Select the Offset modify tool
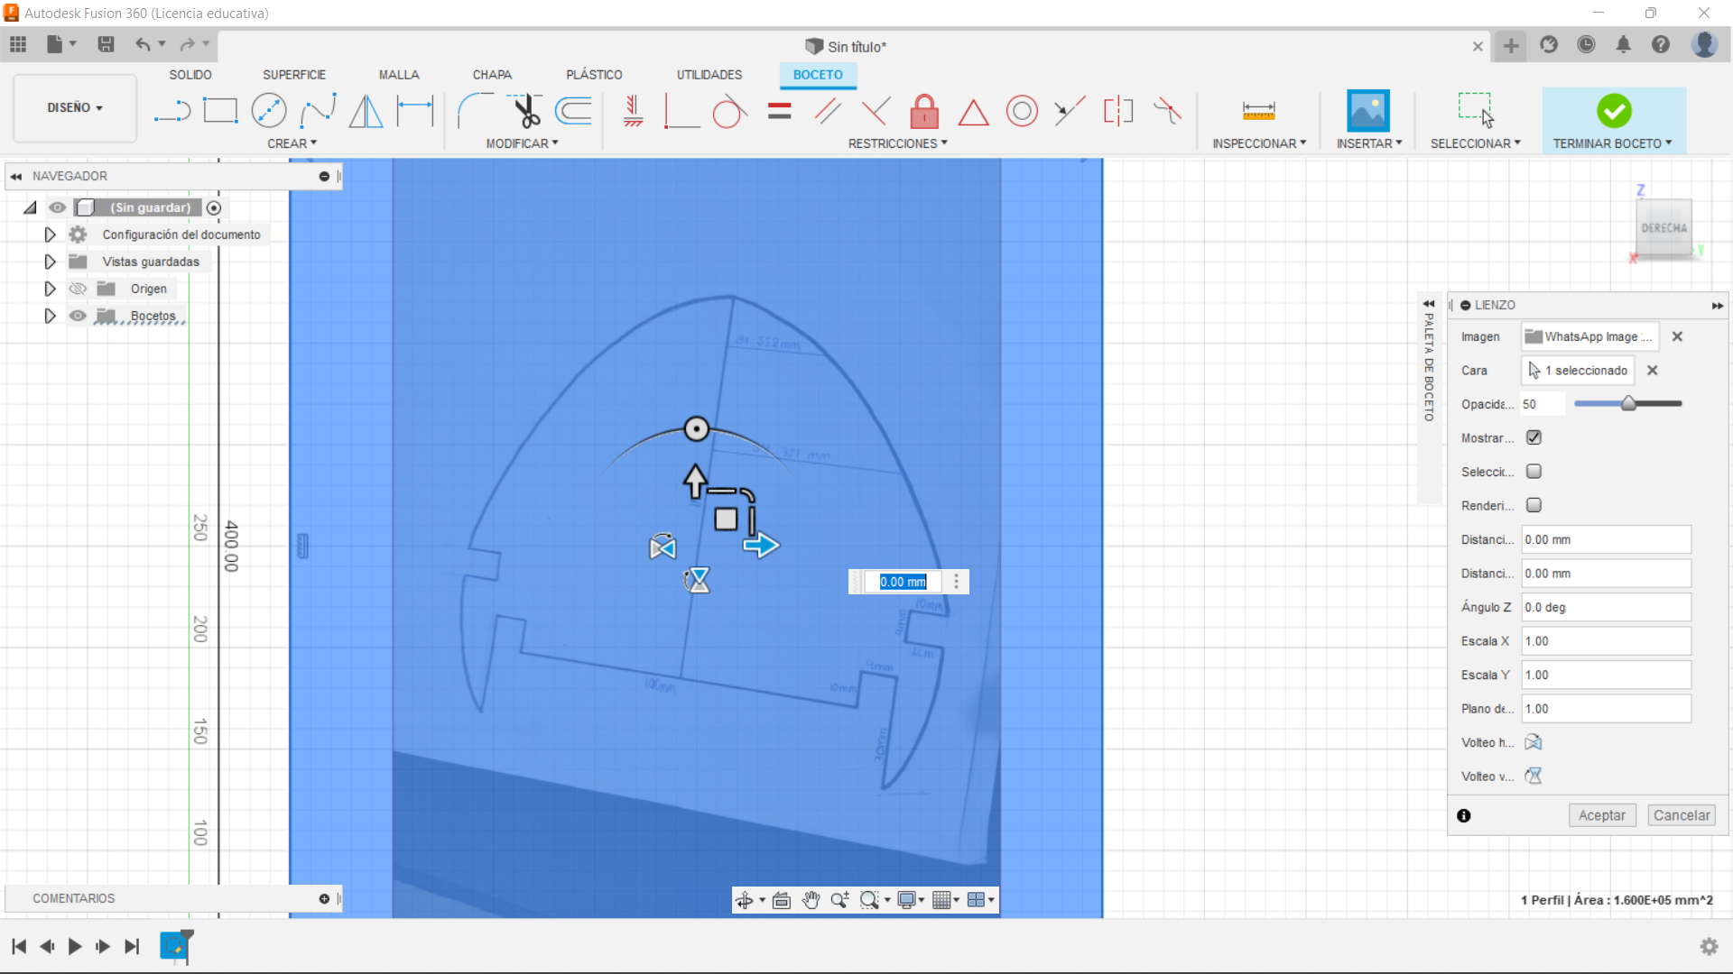This screenshot has height=974, width=1733. pyautogui.click(x=573, y=112)
